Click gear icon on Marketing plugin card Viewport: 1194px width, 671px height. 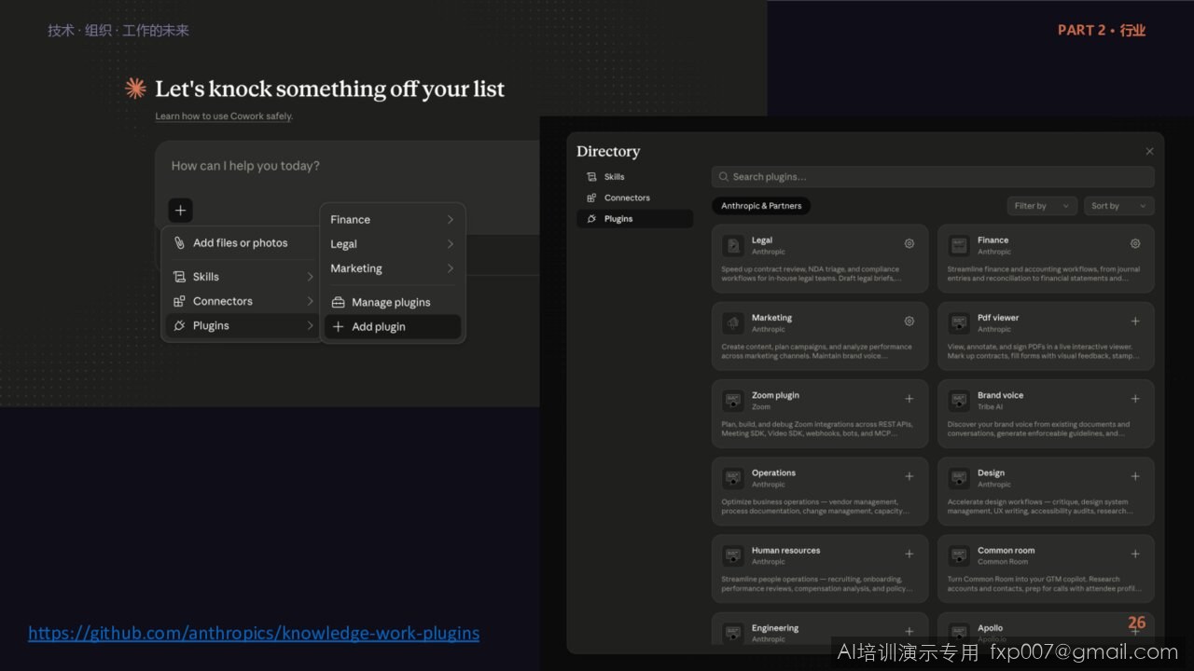pos(909,321)
